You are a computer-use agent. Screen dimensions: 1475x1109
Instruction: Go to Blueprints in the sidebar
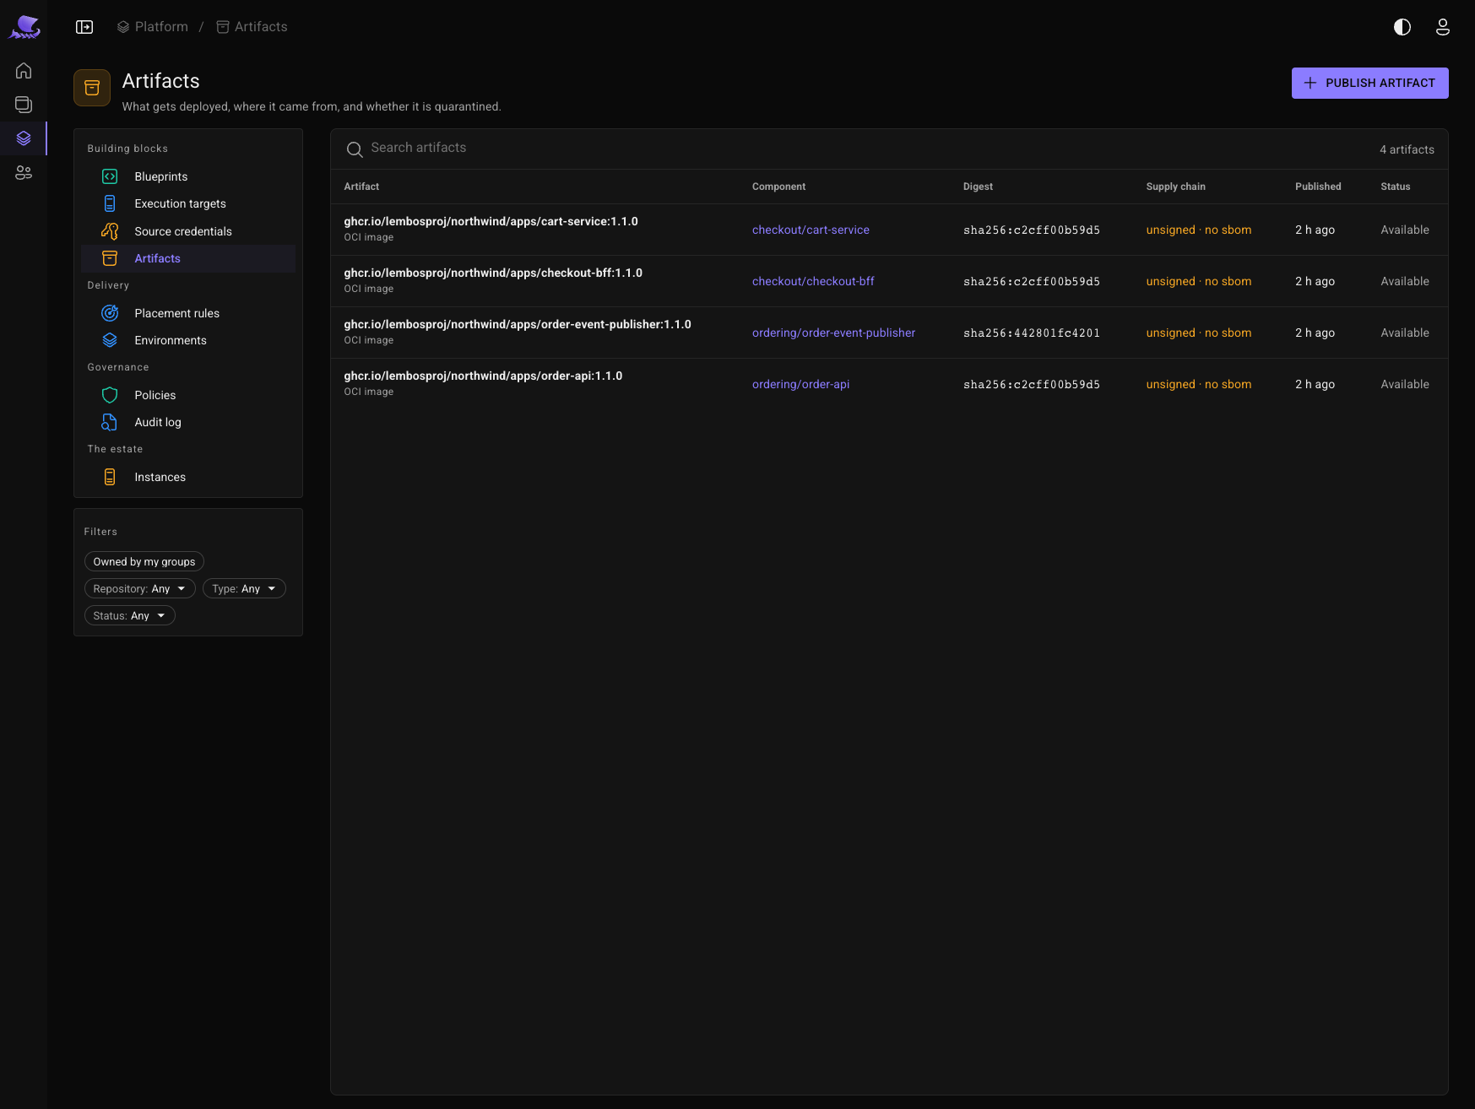click(188, 176)
